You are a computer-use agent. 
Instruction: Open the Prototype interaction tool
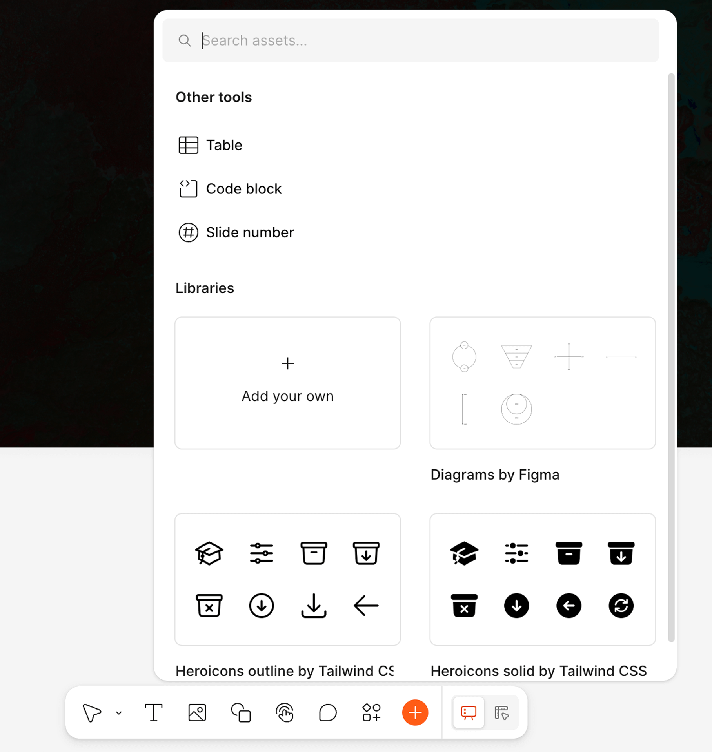pyautogui.click(x=284, y=713)
